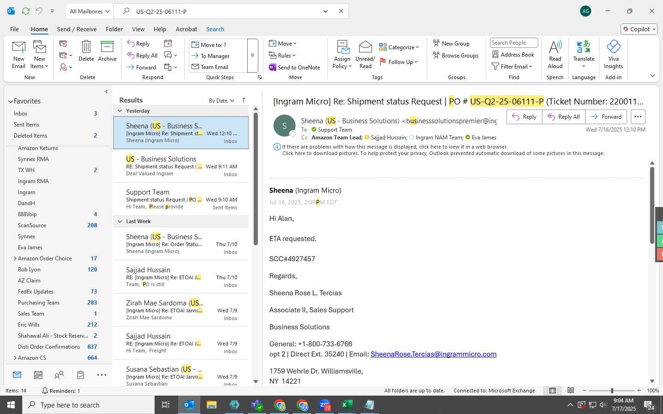Switch to Reading view in the status bar
The width and height of the screenshot is (663, 414).
[571, 391]
